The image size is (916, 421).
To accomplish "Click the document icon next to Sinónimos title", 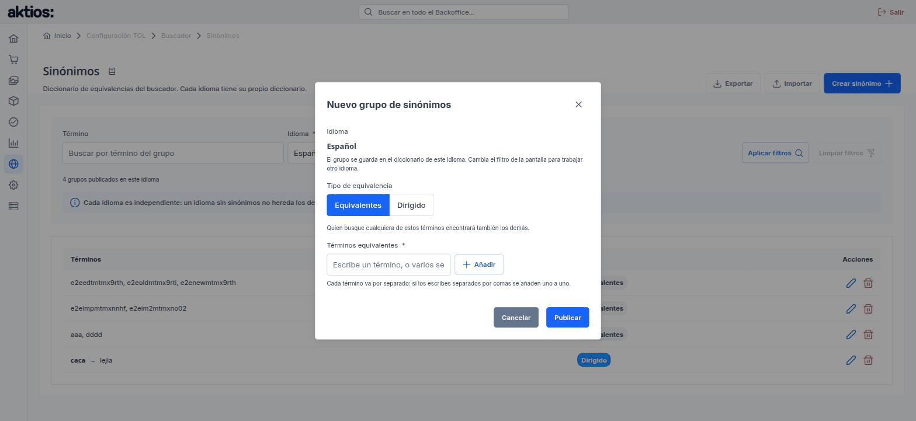I will 112,71.
